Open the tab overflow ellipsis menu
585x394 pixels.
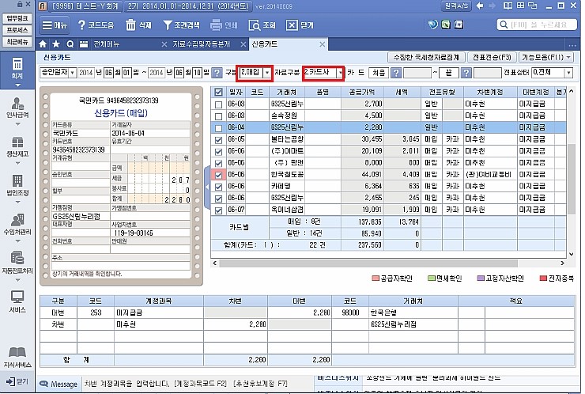(x=572, y=45)
